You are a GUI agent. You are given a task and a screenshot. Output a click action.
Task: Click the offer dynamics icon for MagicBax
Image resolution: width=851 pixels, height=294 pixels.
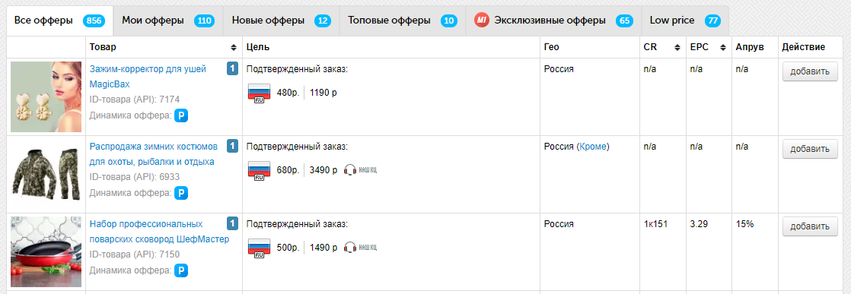(180, 115)
